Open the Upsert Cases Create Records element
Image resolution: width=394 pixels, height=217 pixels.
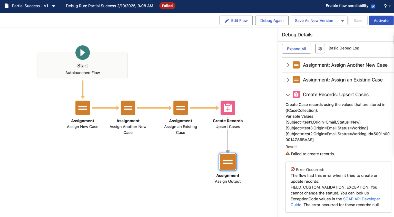click(x=228, y=108)
